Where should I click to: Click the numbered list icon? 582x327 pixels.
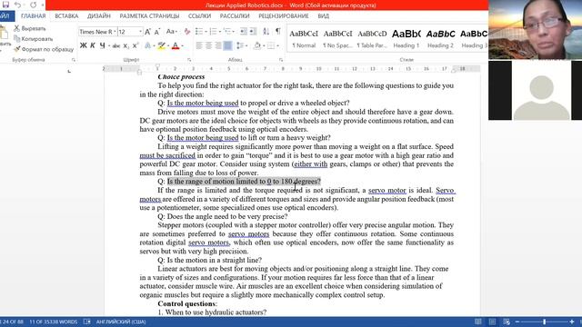(x=215, y=32)
